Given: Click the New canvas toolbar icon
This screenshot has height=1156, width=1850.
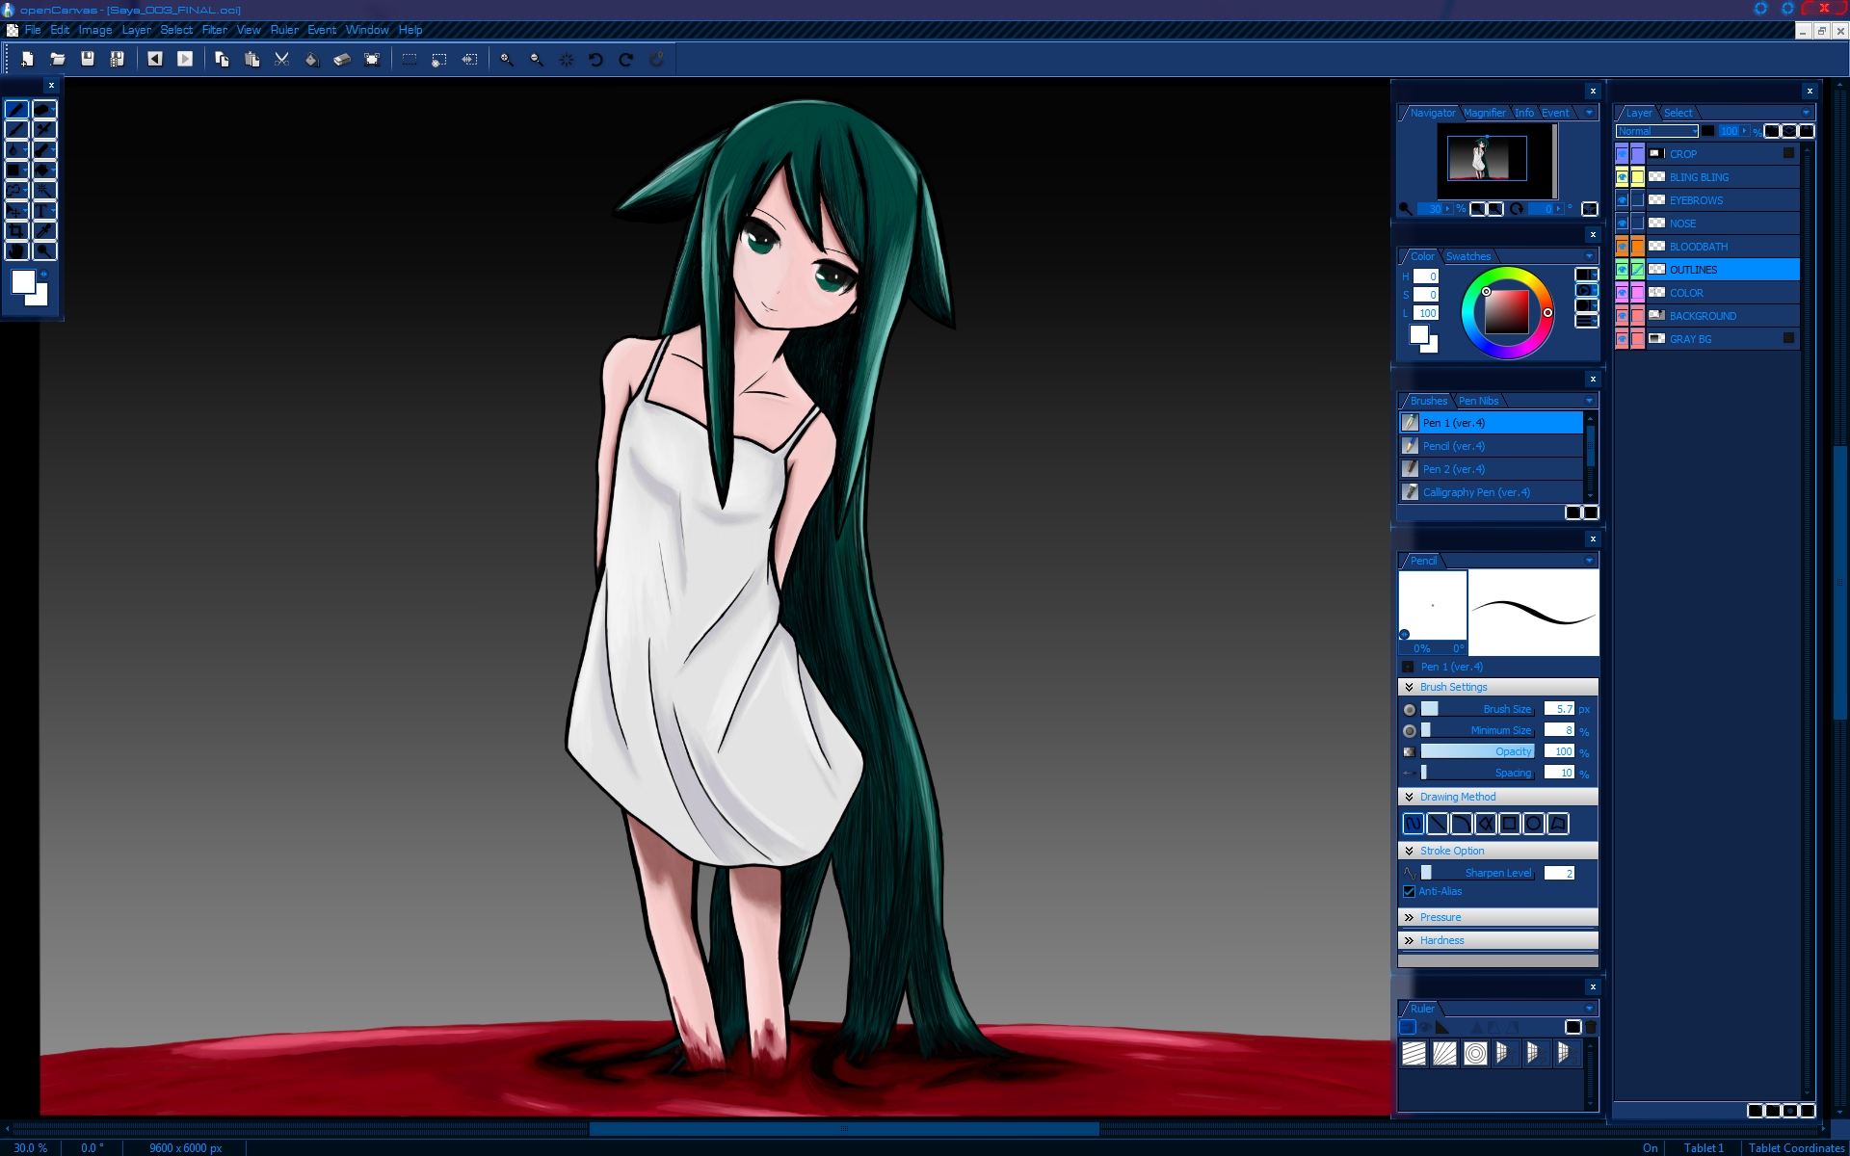Looking at the screenshot, I should pos(27,59).
